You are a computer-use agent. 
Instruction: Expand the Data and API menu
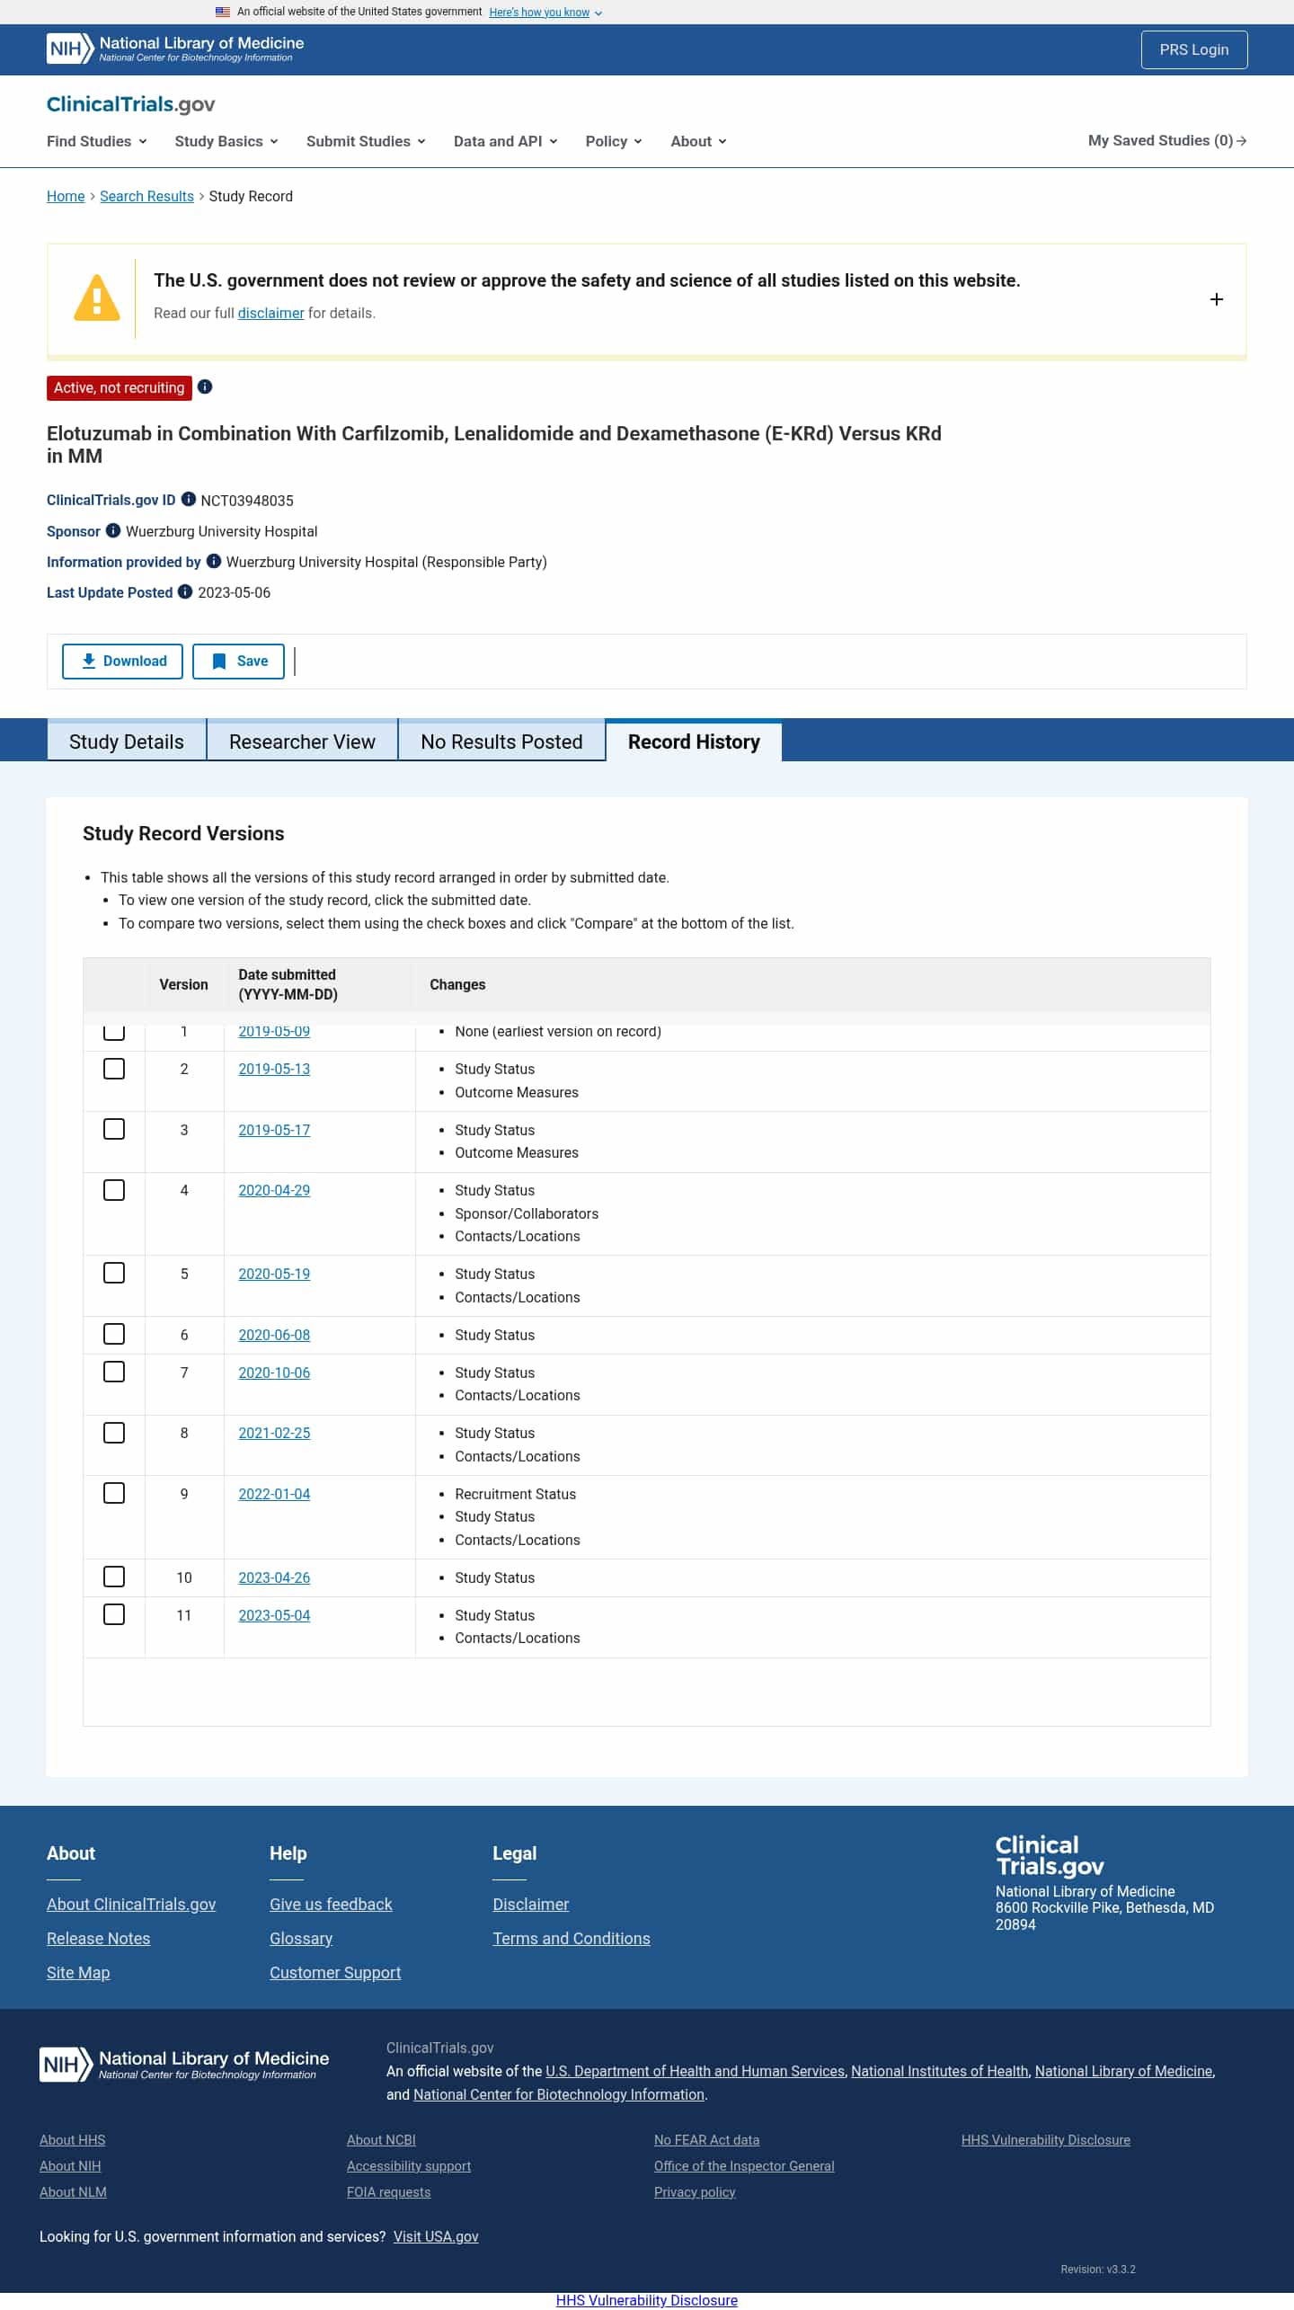click(505, 141)
